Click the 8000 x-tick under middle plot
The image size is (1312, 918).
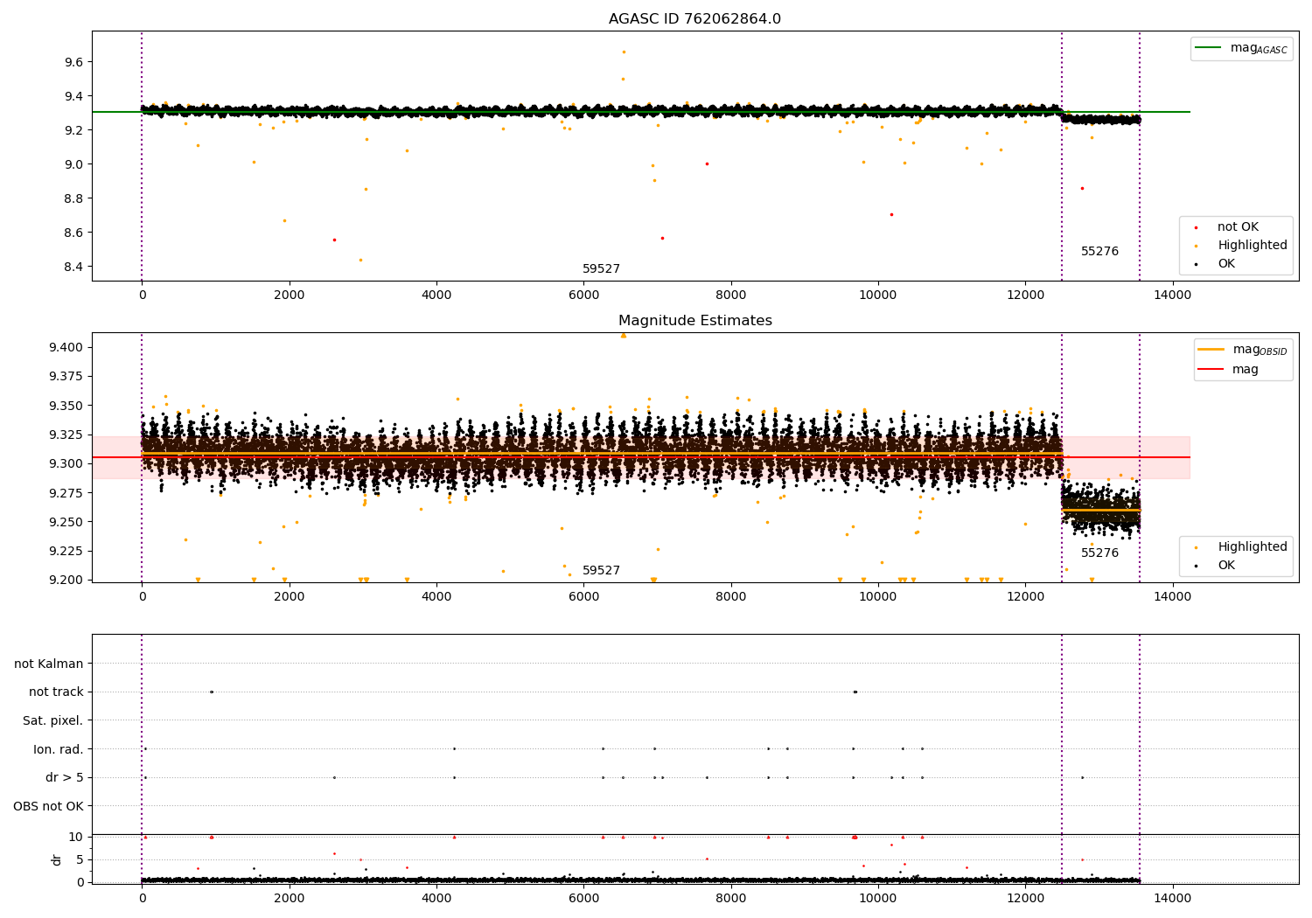tap(730, 596)
